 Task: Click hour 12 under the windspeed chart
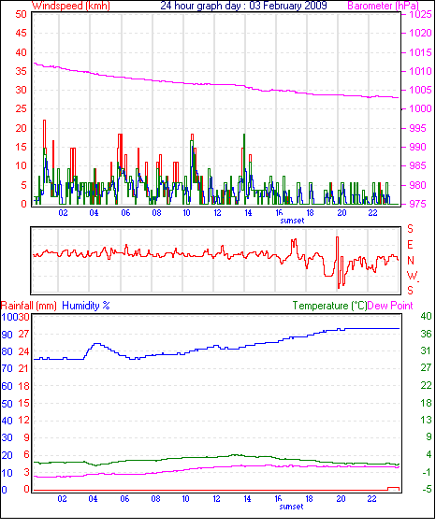(x=217, y=213)
